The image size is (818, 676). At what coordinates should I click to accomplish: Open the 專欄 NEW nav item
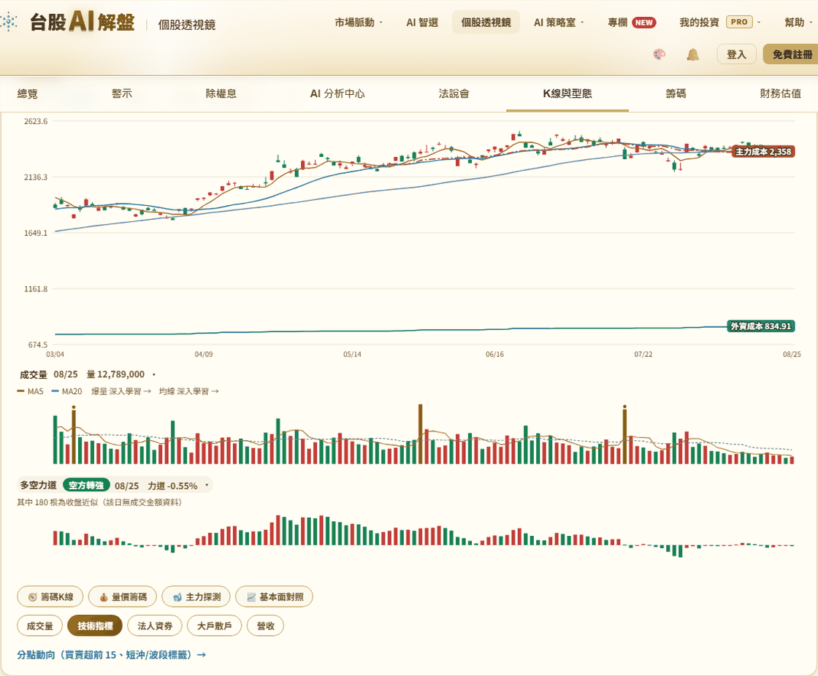(632, 23)
